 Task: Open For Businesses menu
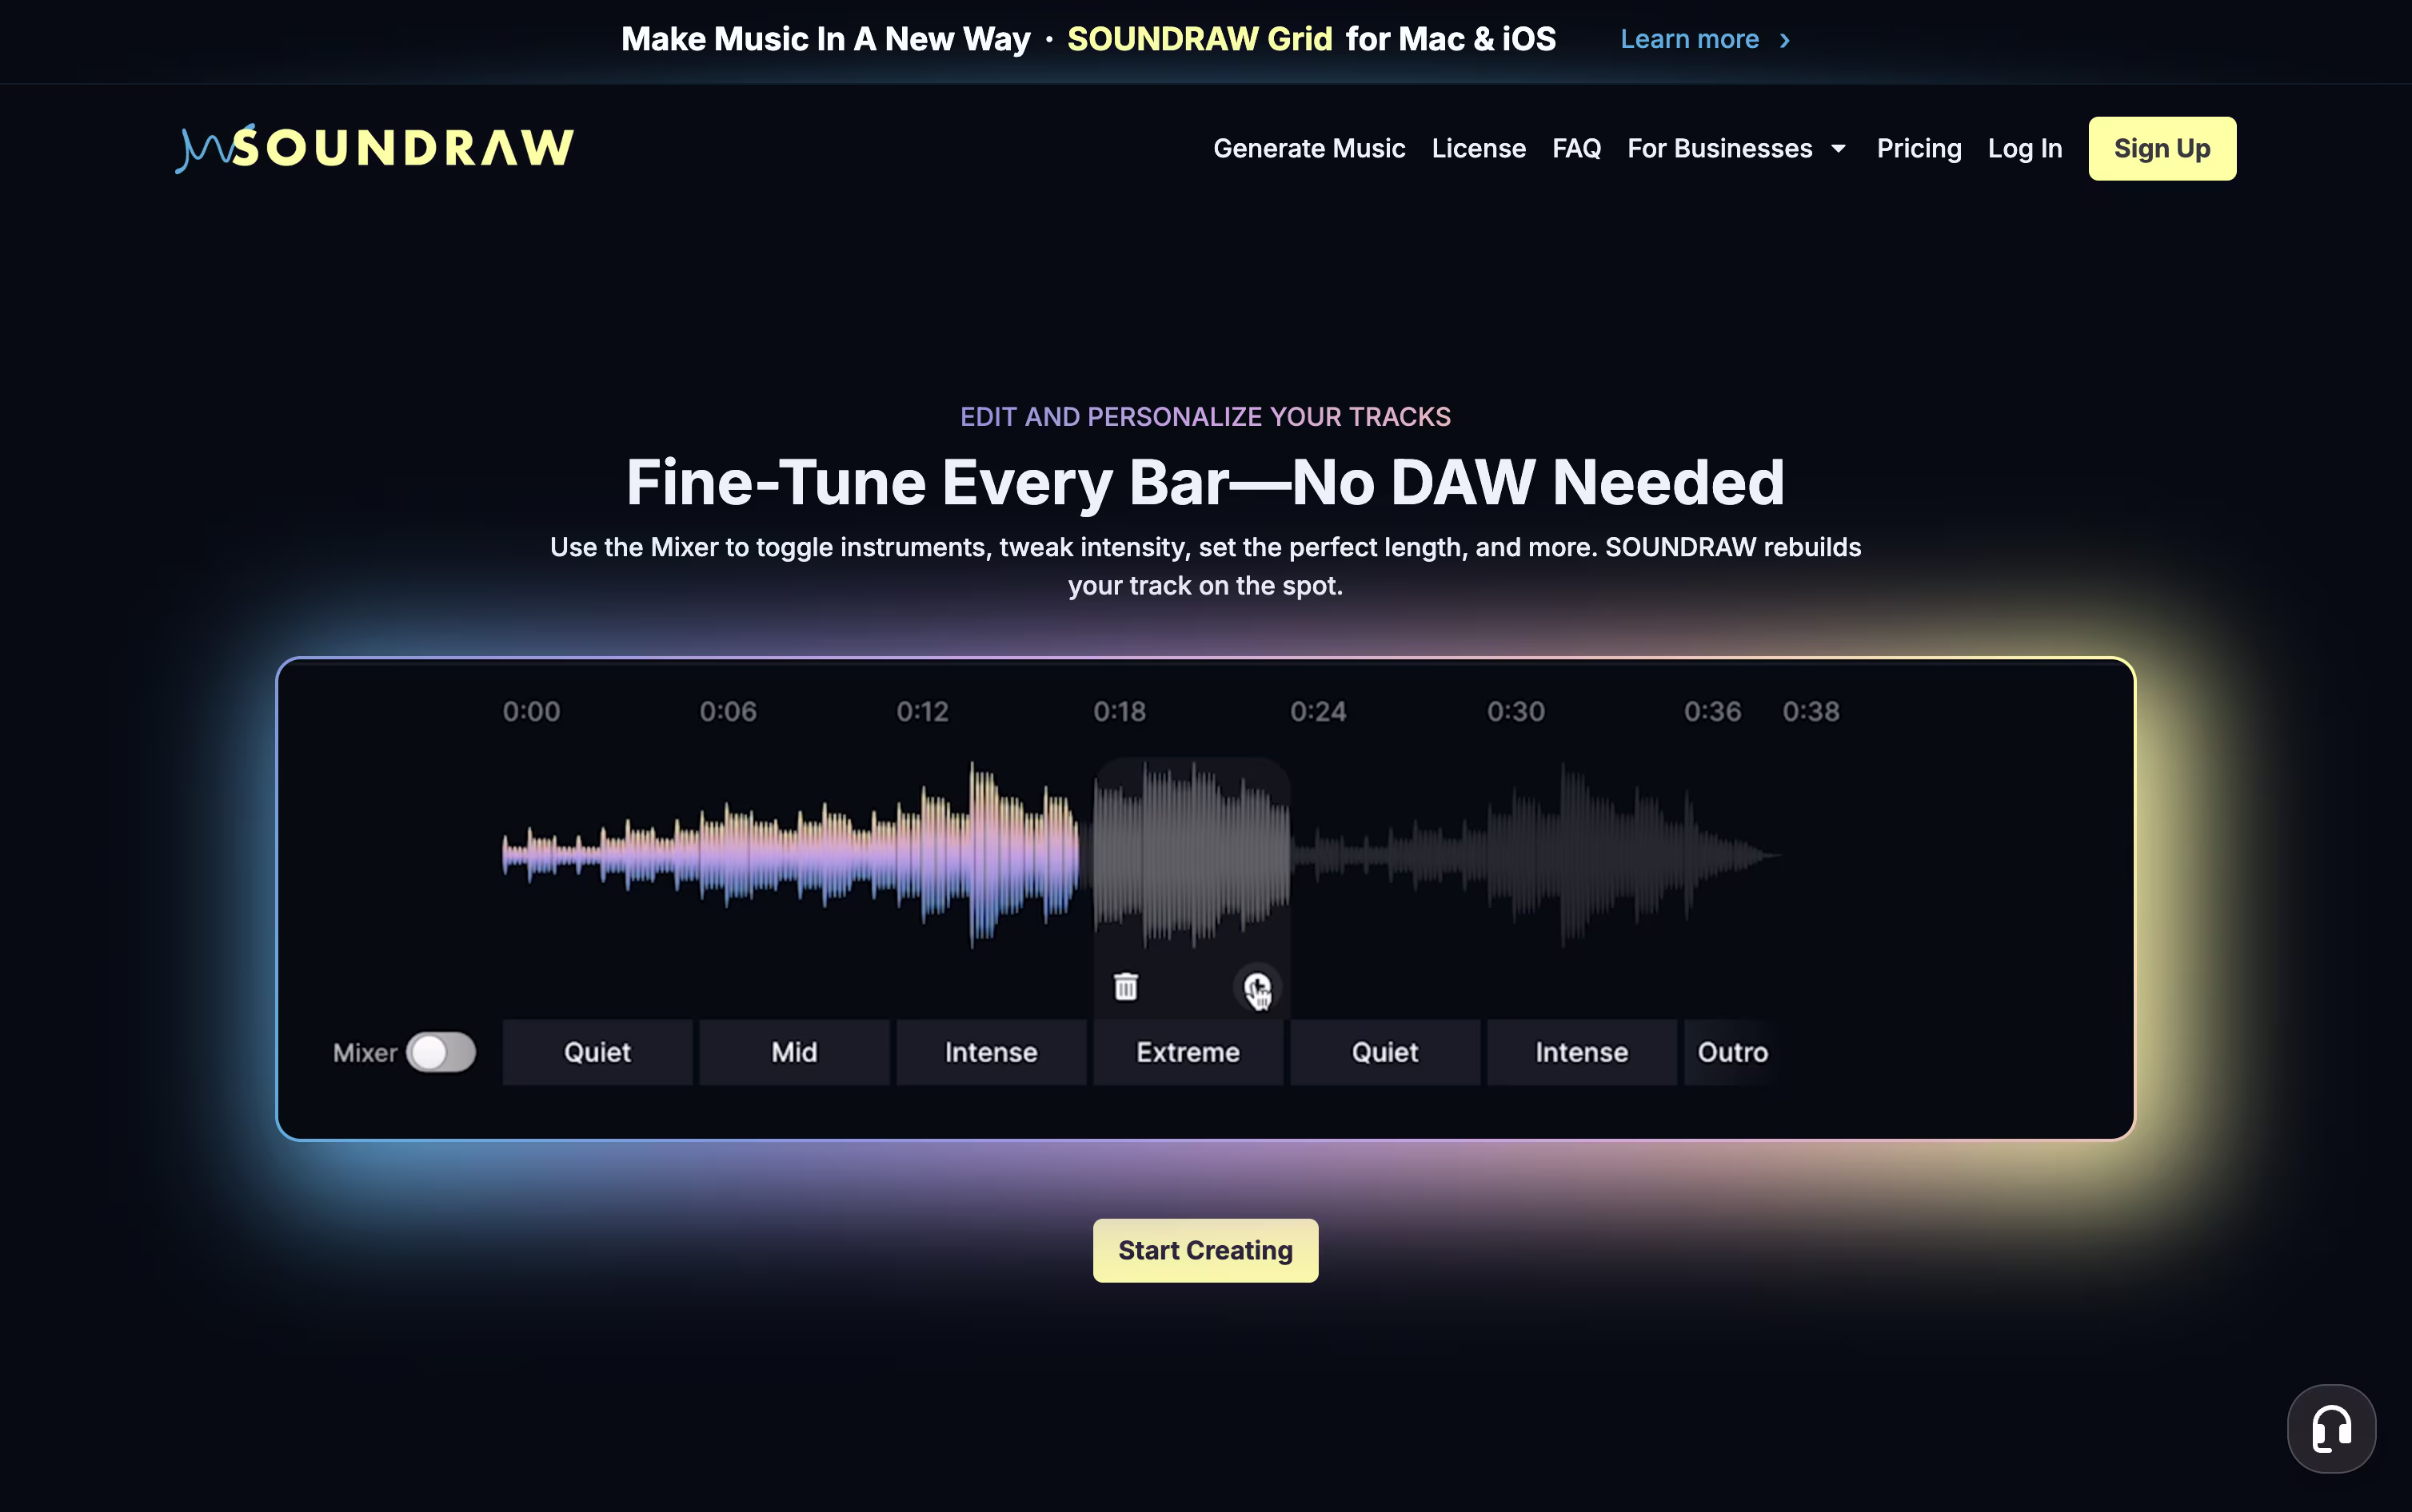pos(1719,148)
